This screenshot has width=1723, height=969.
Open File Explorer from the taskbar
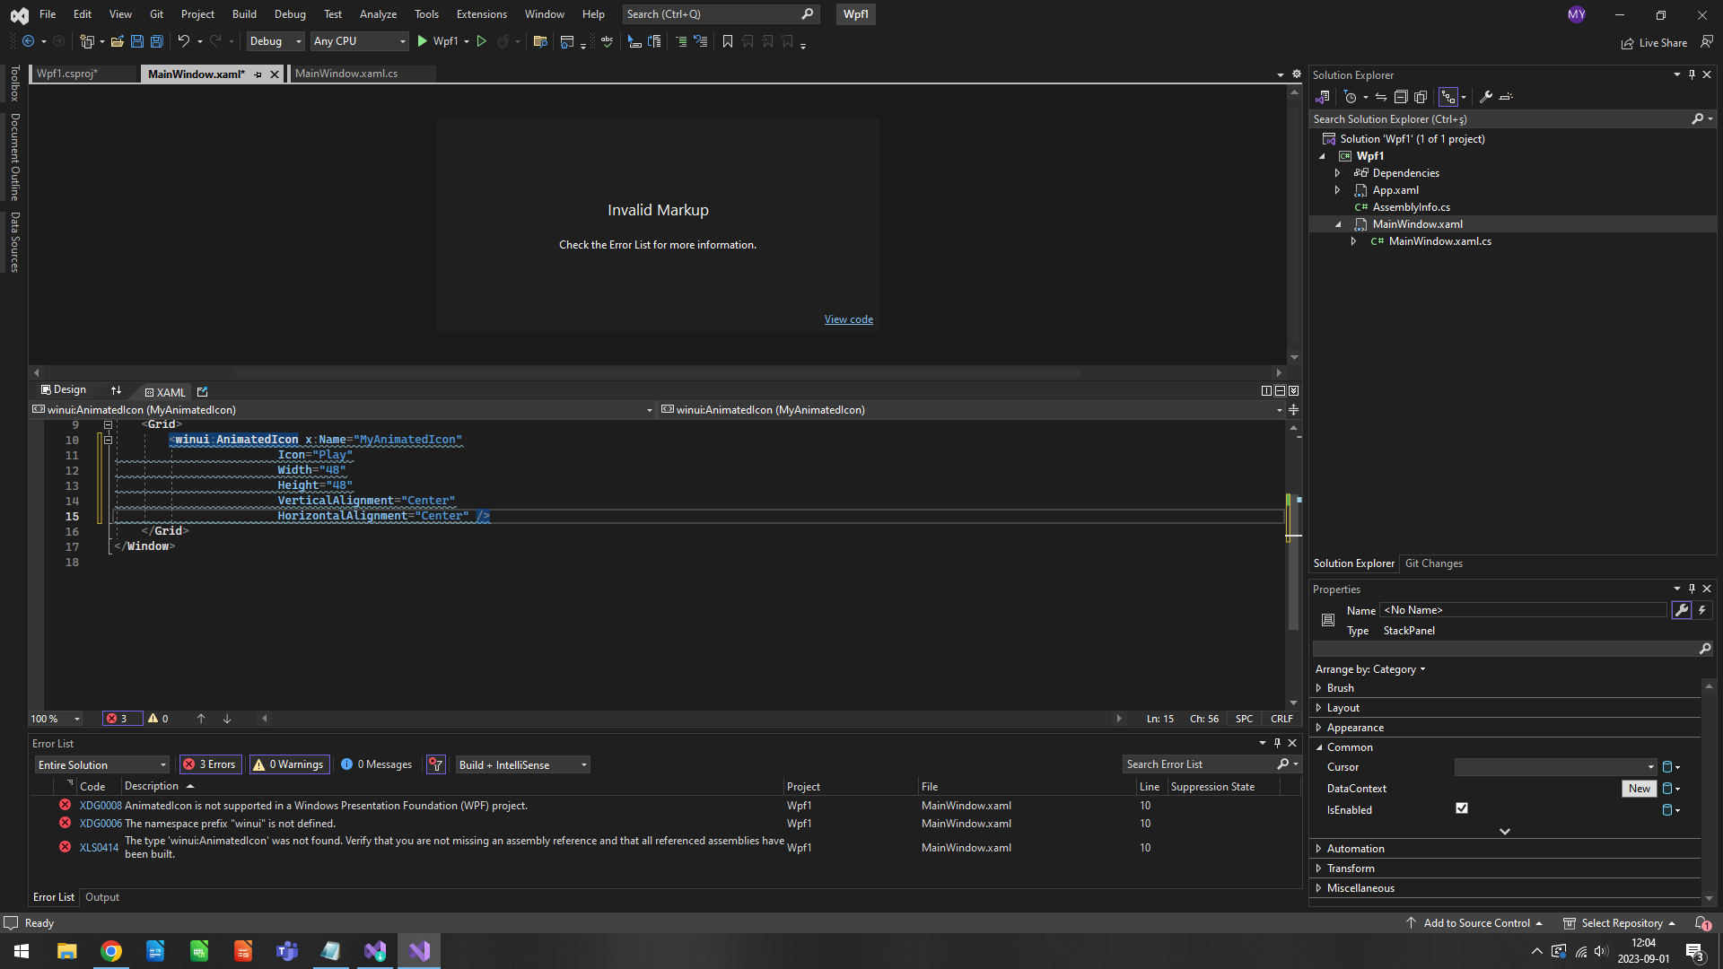coord(67,951)
